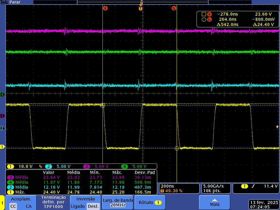Click the rising edge trigger slope icon
The height and width of the screenshot is (210, 280).
click(x=253, y=186)
